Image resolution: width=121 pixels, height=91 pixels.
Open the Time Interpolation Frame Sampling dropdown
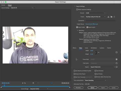(x=95, y=80)
